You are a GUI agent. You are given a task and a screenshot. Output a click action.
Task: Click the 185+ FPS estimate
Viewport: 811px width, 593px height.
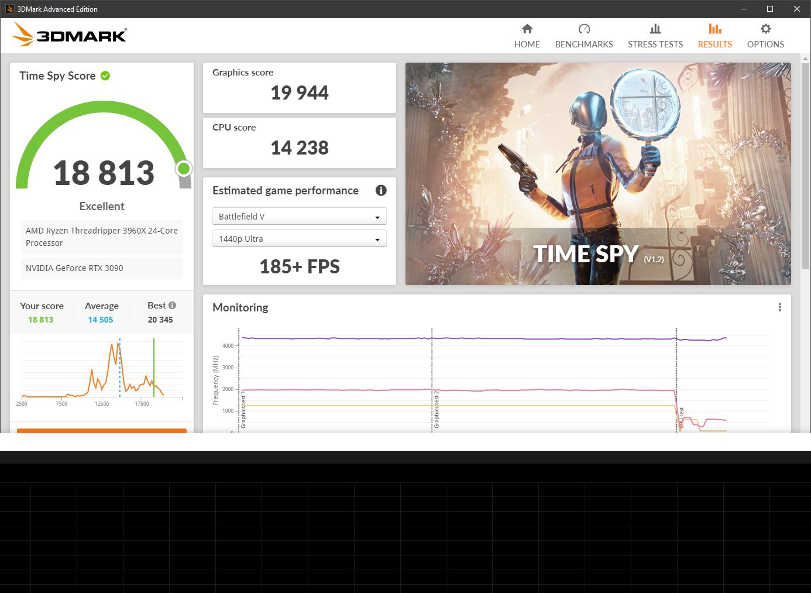point(300,267)
